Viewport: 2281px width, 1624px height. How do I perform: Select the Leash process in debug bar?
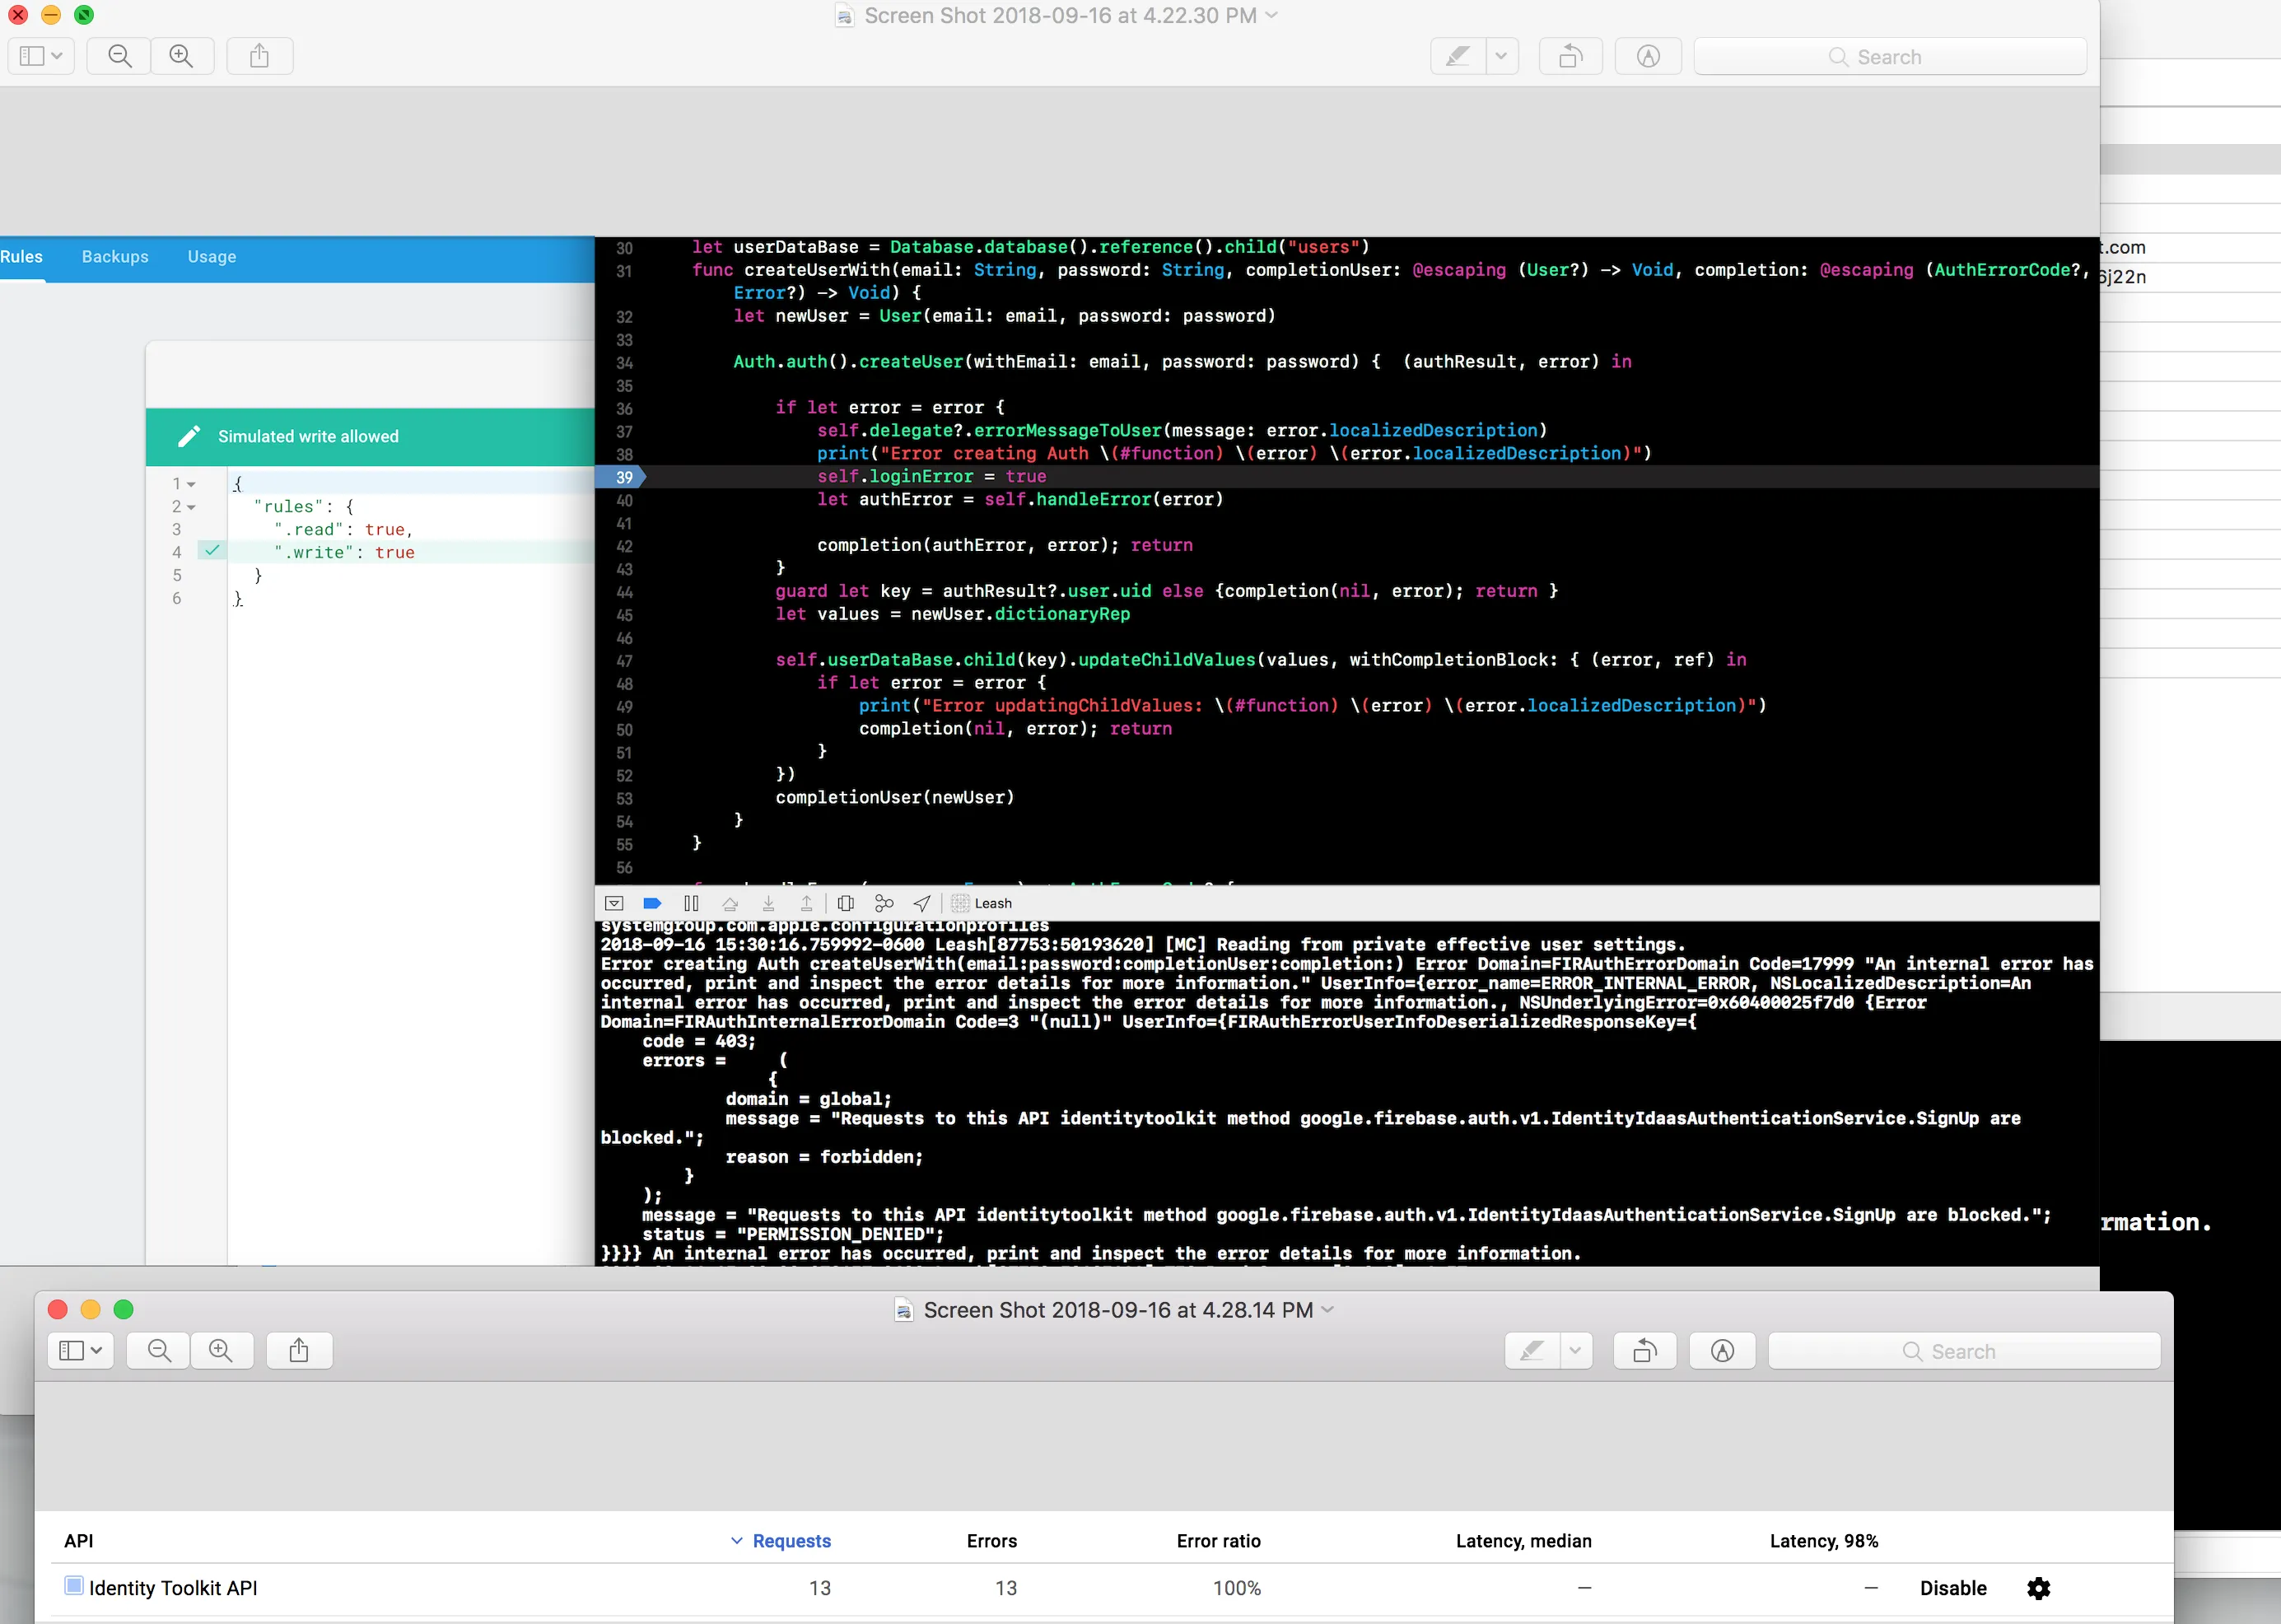[x=982, y=903]
